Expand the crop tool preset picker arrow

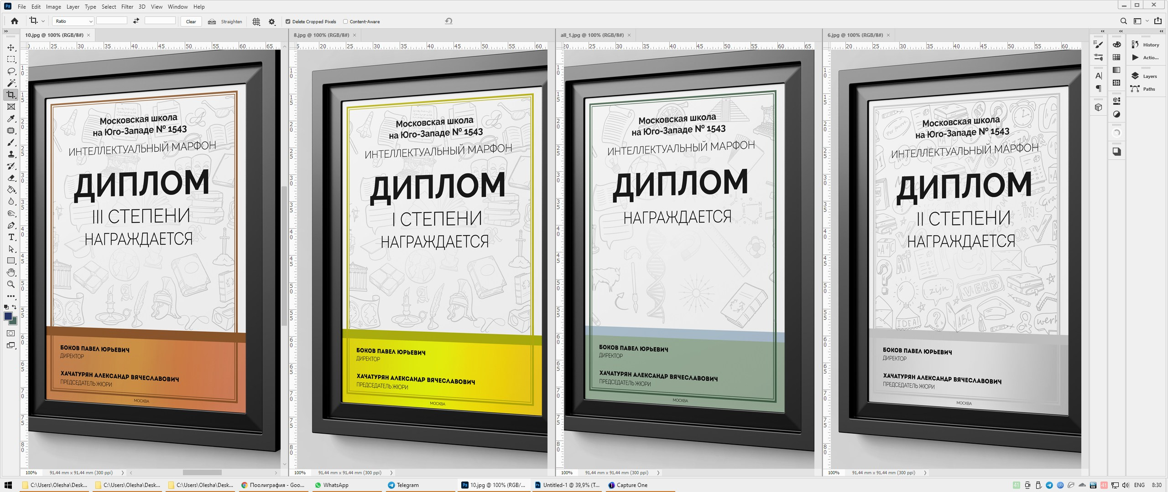pos(43,21)
